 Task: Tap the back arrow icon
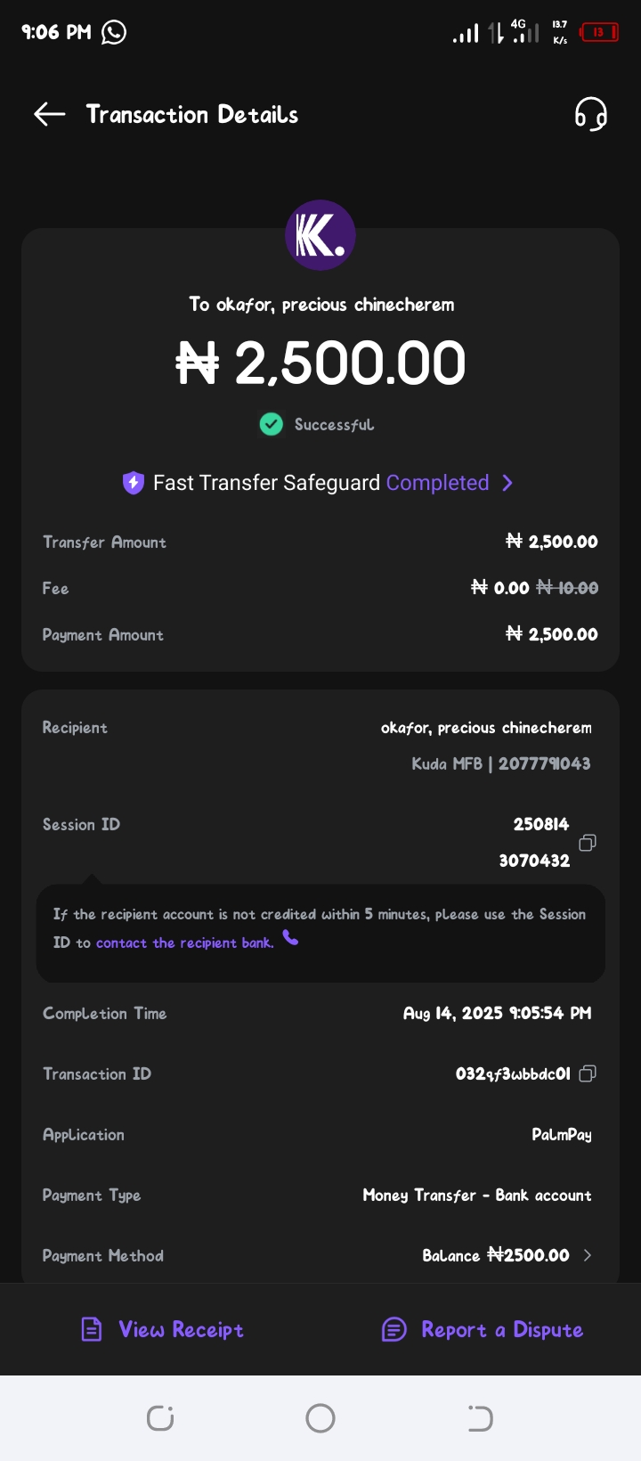coord(50,114)
